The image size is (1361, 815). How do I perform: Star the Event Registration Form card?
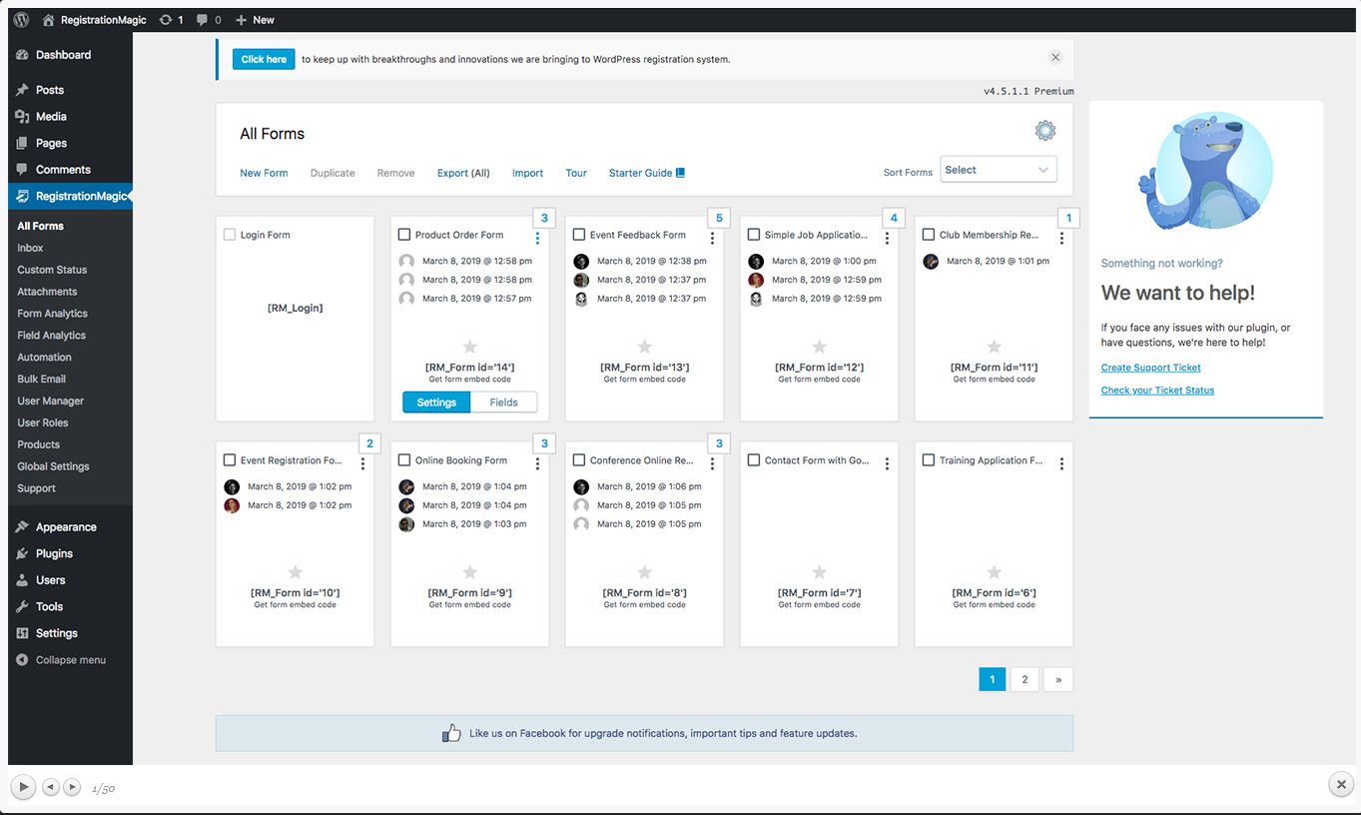click(x=296, y=572)
